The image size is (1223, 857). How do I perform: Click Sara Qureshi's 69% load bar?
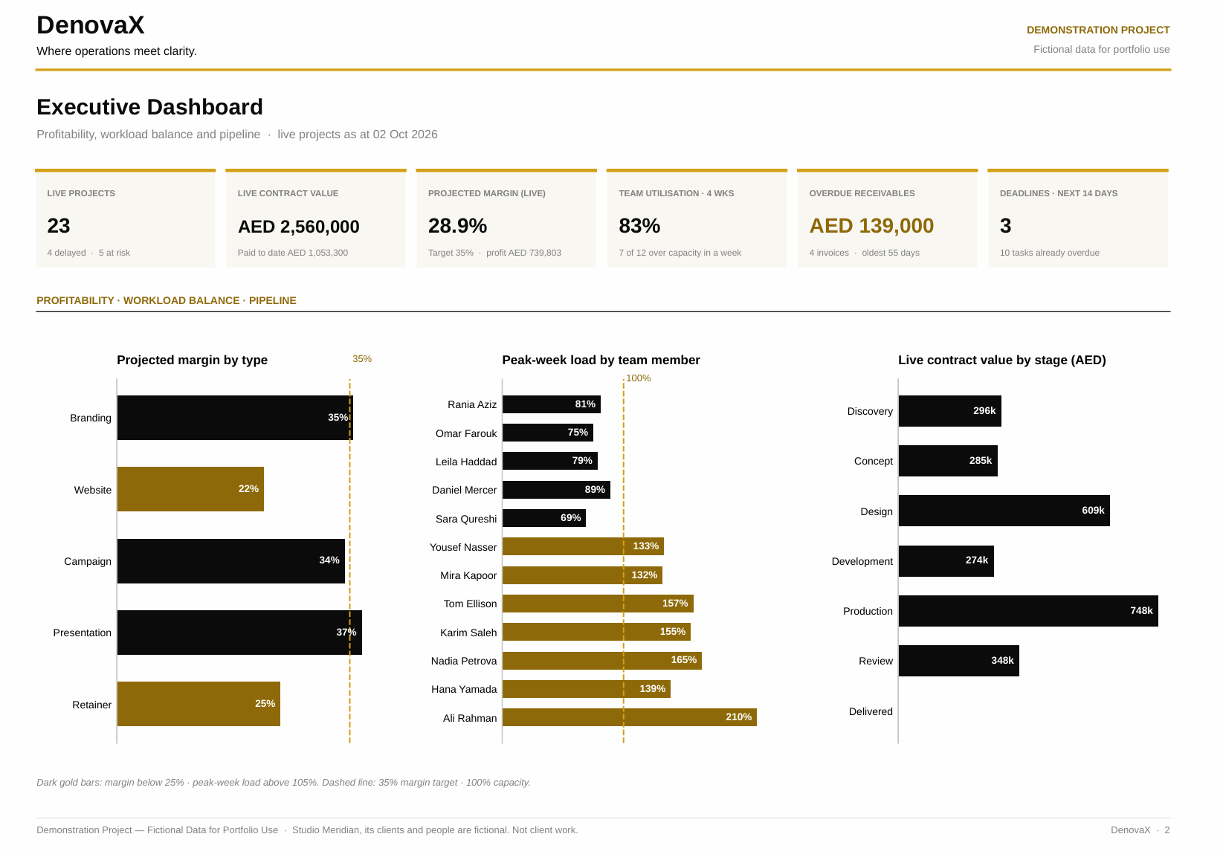pyautogui.click(x=544, y=518)
